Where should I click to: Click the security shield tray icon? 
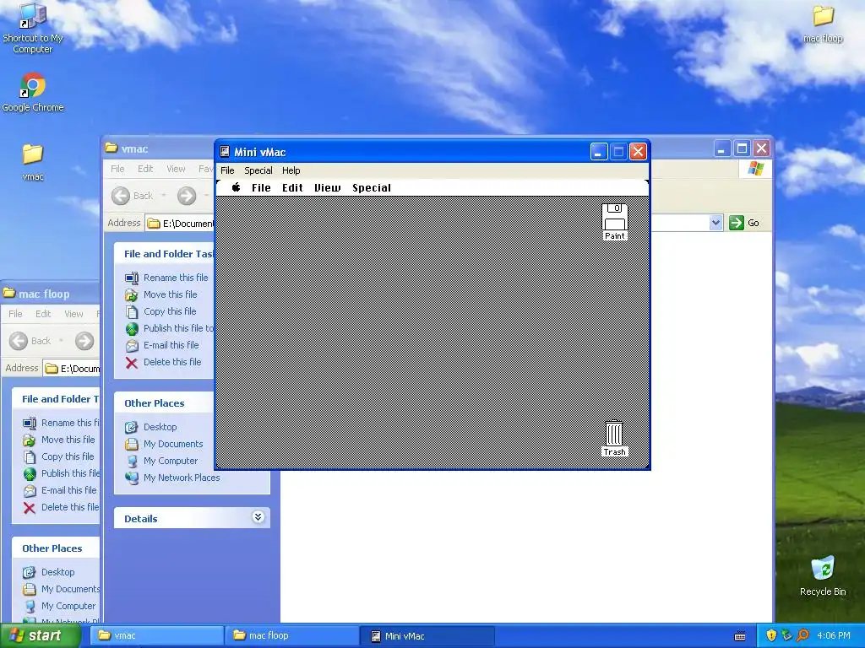(x=770, y=636)
